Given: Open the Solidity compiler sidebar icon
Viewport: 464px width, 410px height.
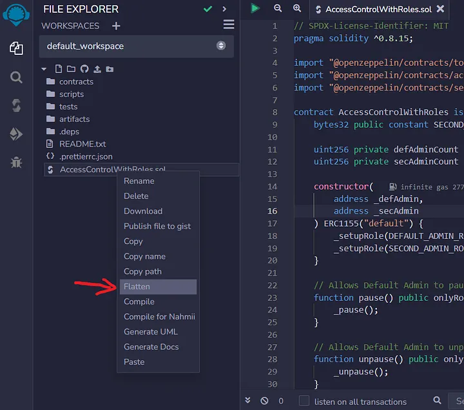Looking at the screenshot, I should [16, 105].
